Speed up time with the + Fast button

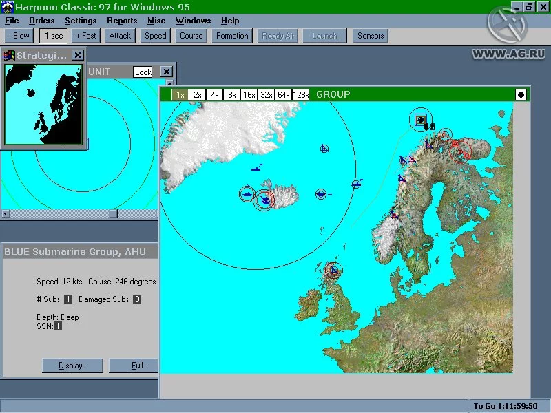click(85, 36)
